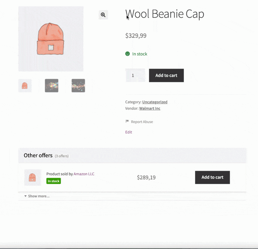258x249 pixels.
Task: Click the Report Abuse flag icon
Action: point(127,121)
